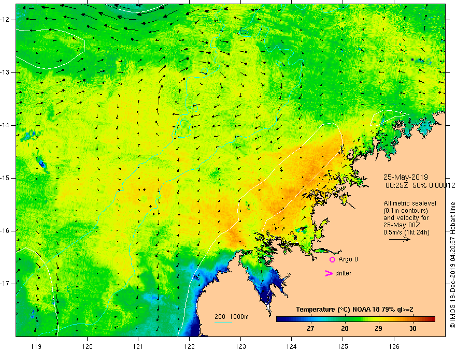
Task: Click the temperature color bar near 27
Action: 310,319
